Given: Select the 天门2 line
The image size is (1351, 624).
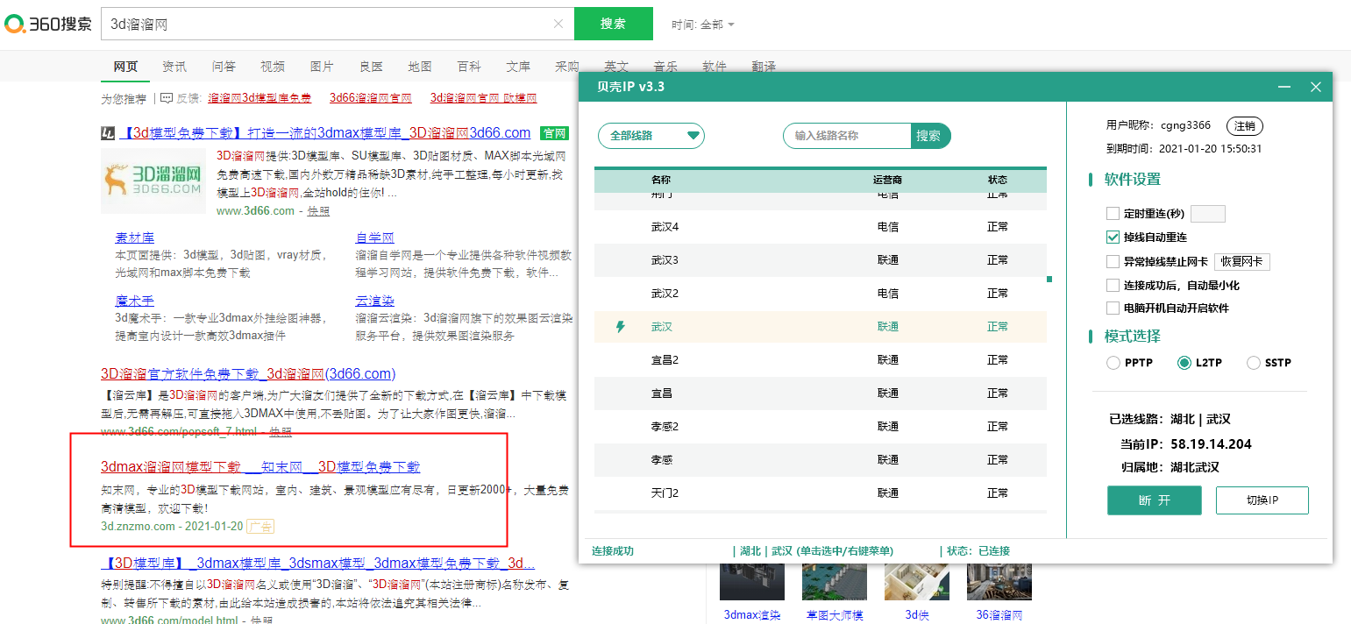Looking at the screenshot, I should click(x=821, y=493).
